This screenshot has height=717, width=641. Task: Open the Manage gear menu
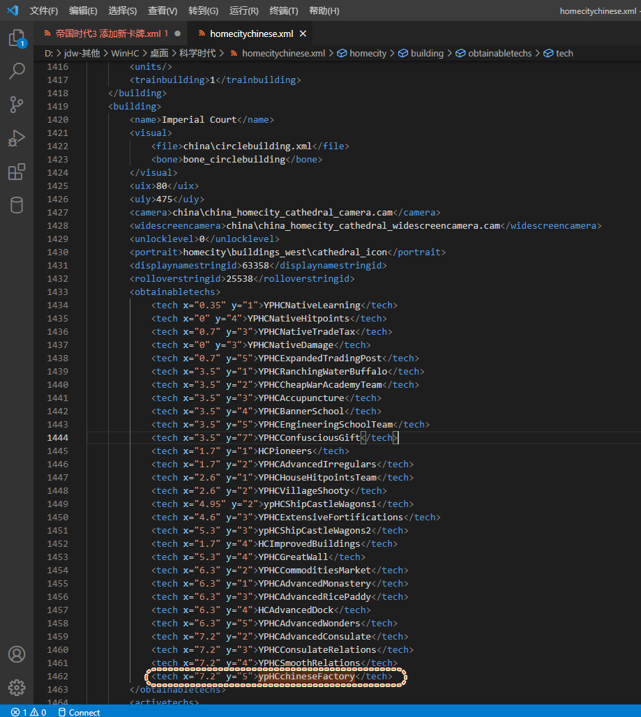pyautogui.click(x=17, y=687)
